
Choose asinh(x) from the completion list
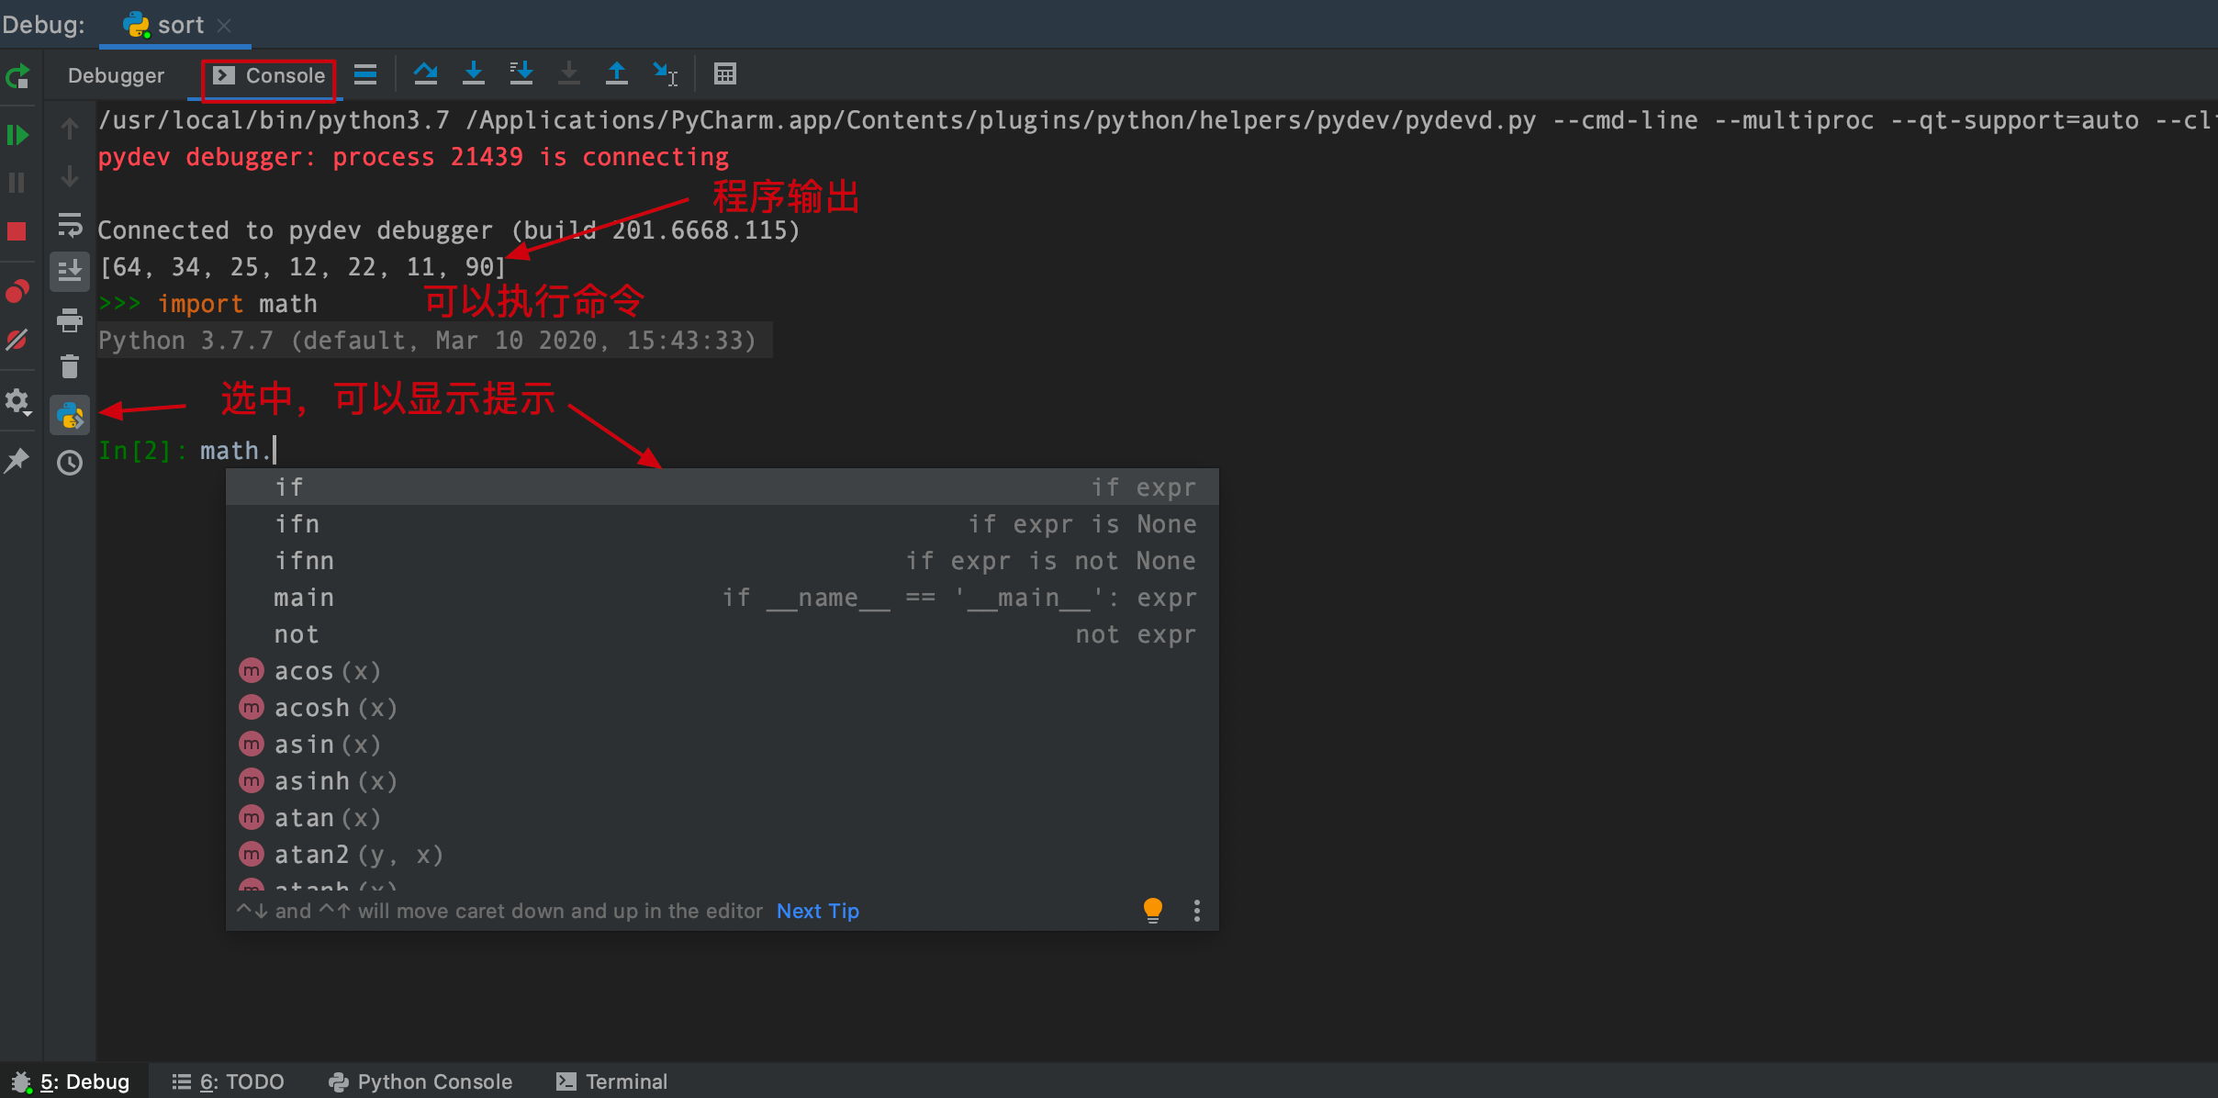tap(722, 780)
